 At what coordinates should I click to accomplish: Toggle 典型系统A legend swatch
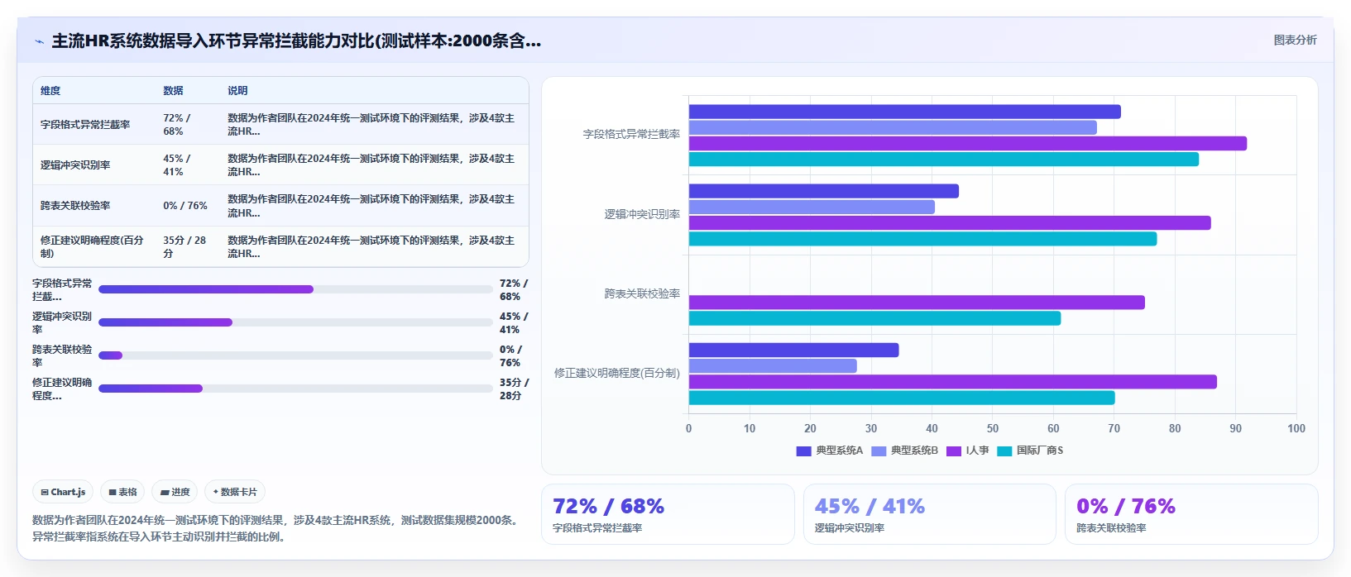(x=803, y=451)
